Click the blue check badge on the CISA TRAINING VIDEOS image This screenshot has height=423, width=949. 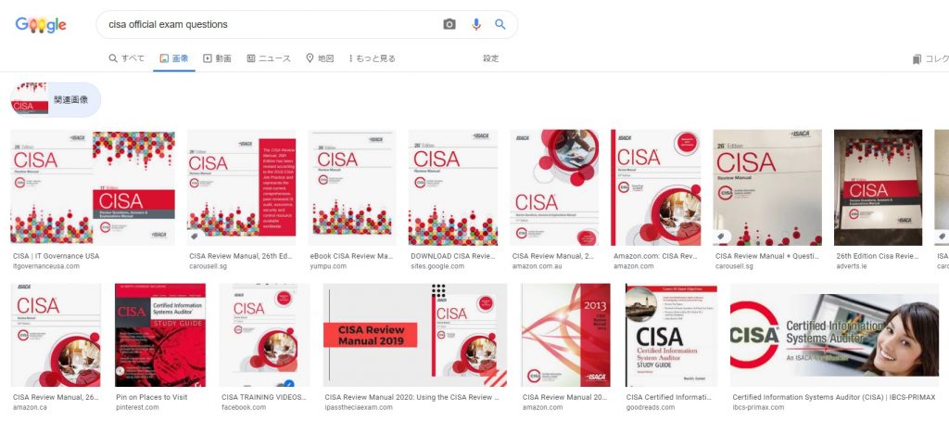[289, 384]
